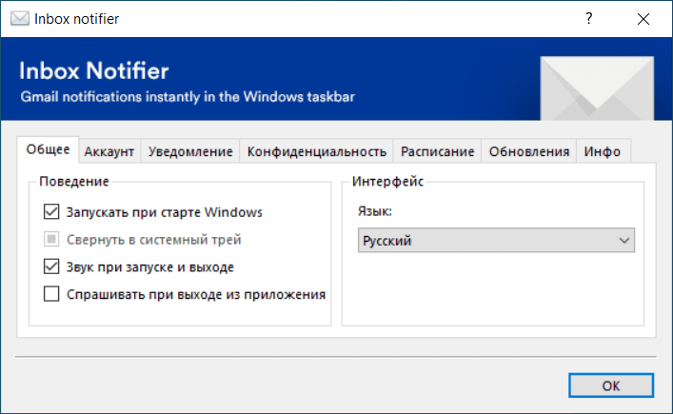The height and width of the screenshot is (414, 673).
Task: Go to the Конфиденциальность tab
Action: click(x=317, y=151)
